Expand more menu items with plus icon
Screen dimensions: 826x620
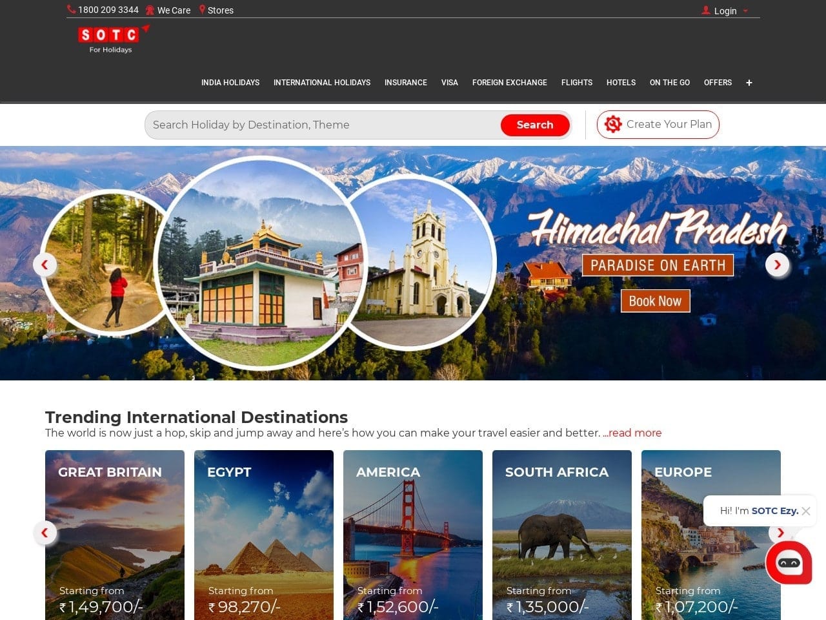click(x=749, y=83)
